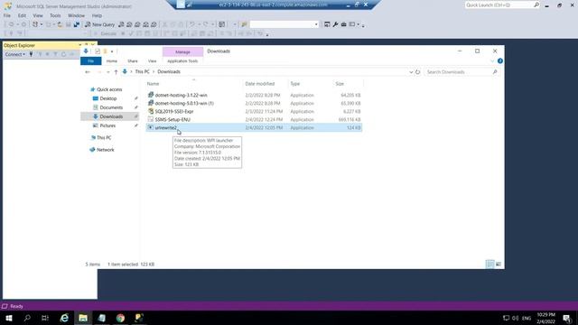This screenshot has height=325, width=578.
Task: Click the File tab in Downloads window
Action: tap(90, 60)
